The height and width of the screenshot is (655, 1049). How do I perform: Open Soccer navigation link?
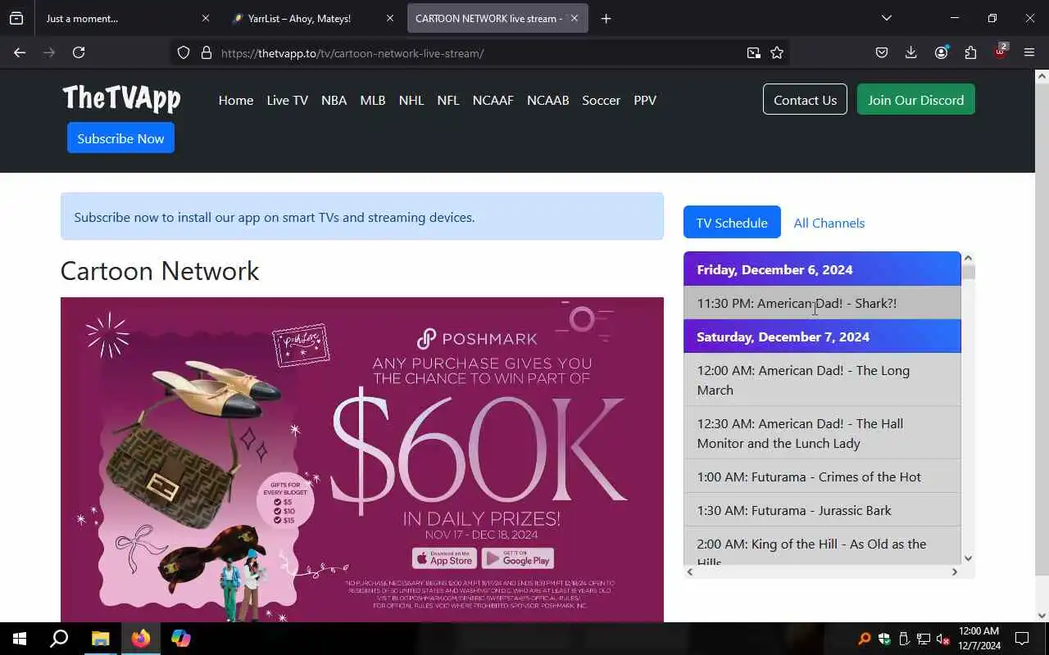click(602, 100)
